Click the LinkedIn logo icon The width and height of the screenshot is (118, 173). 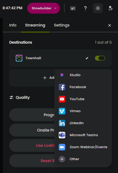[62, 123]
